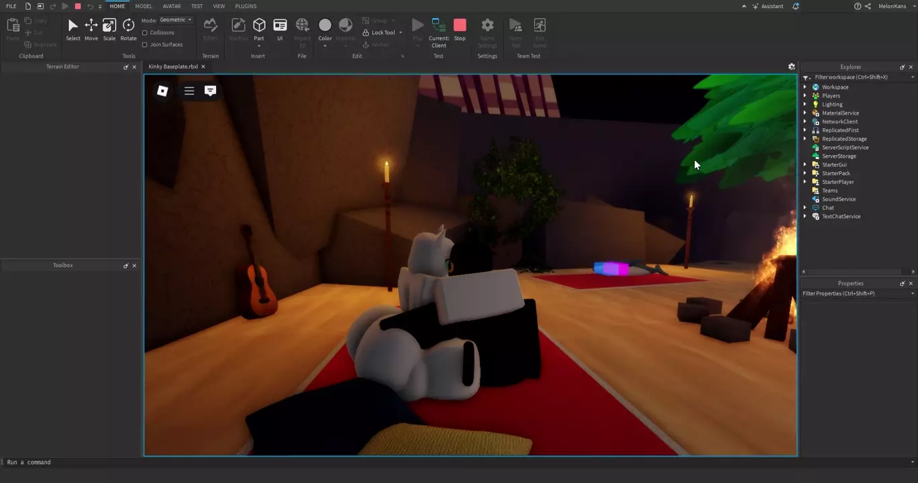Open the FILE menu

[x=11, y=6]
